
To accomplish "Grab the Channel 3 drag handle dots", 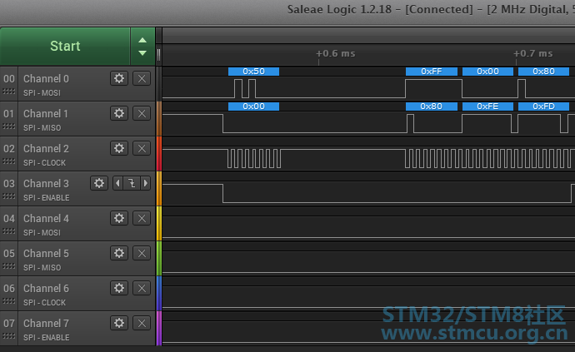I will pyautogui.click(x=9, y=196).
